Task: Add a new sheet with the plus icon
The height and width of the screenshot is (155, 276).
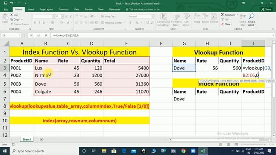Action: [41, 139]
